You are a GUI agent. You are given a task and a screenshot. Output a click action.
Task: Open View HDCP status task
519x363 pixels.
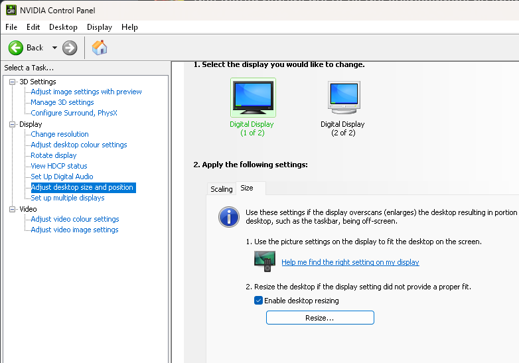(59, 166)
